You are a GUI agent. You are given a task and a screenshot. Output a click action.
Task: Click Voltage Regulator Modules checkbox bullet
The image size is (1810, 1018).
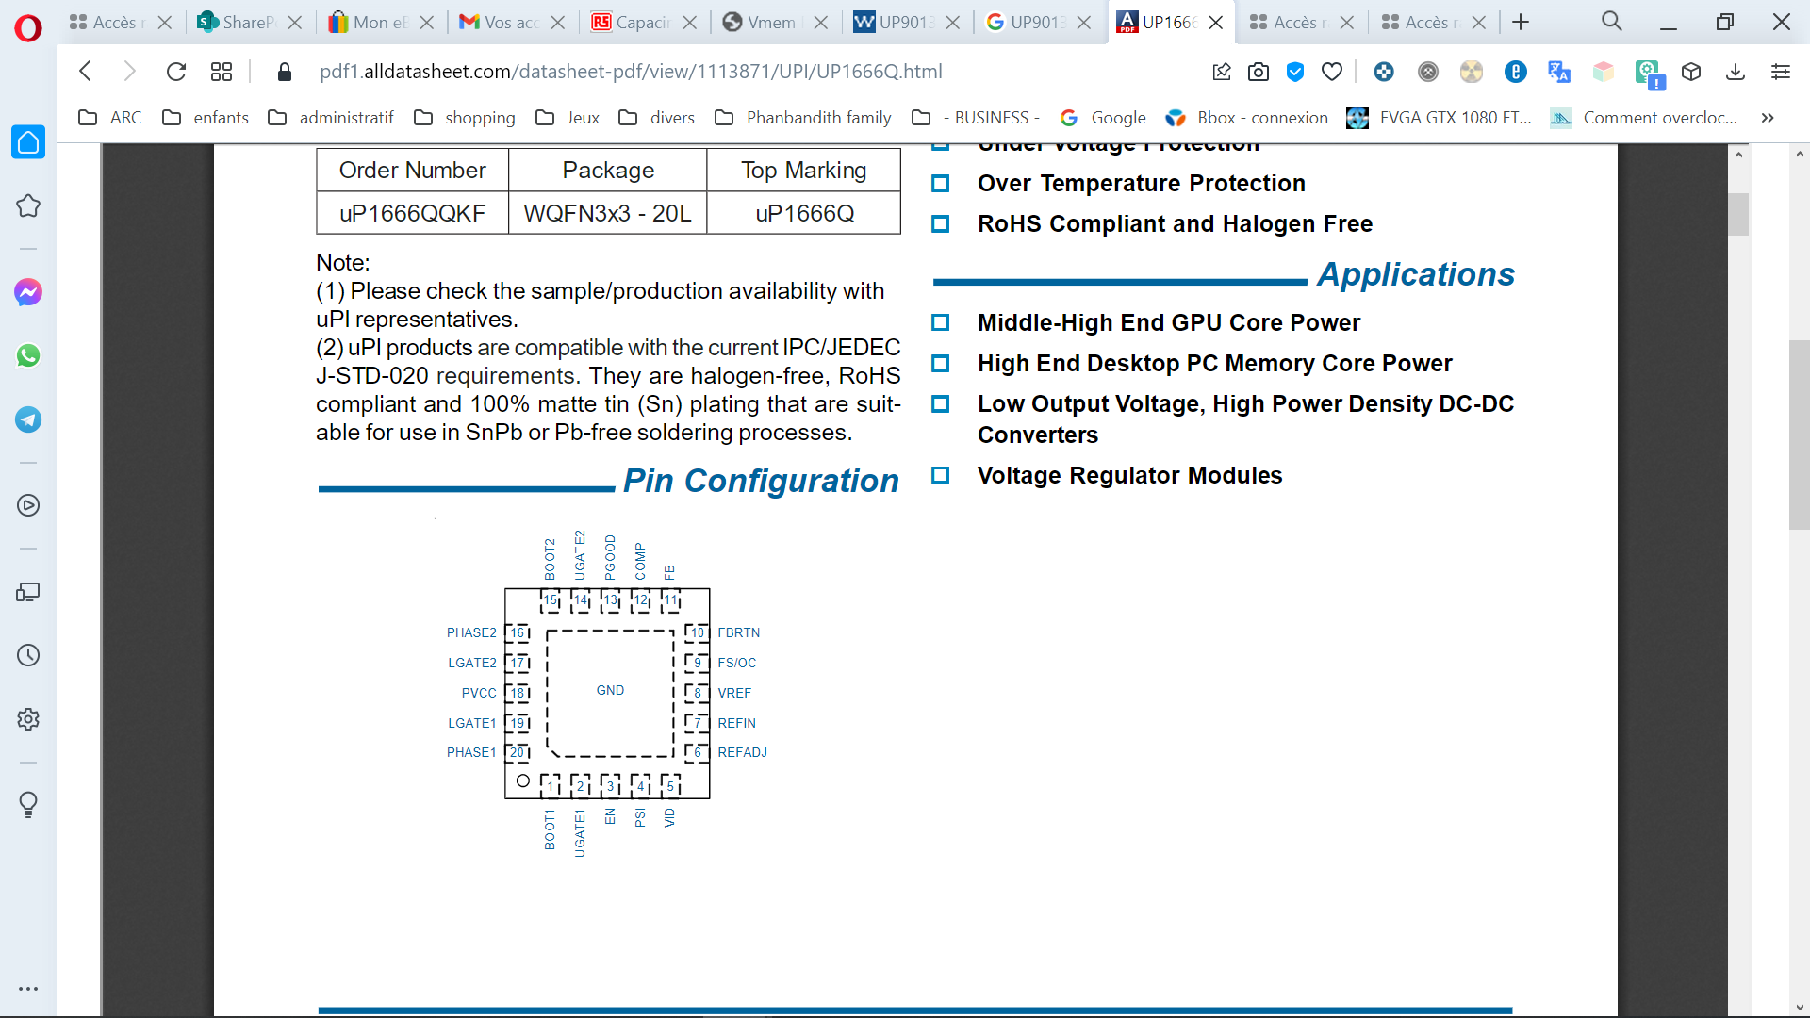pos(940,476)
